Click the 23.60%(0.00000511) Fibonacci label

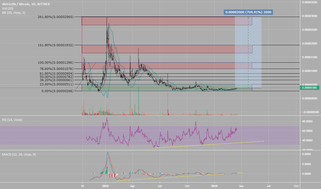click(56, 85)
